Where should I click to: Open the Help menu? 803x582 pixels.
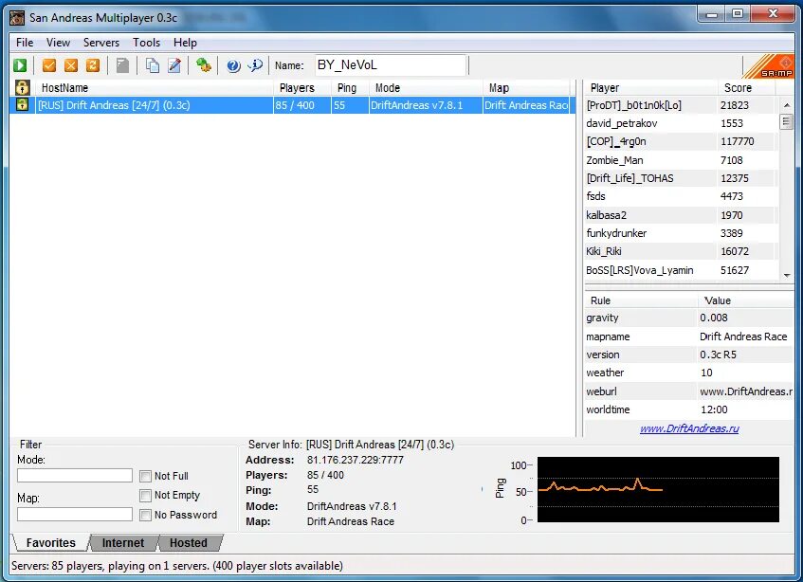point(185,43)
